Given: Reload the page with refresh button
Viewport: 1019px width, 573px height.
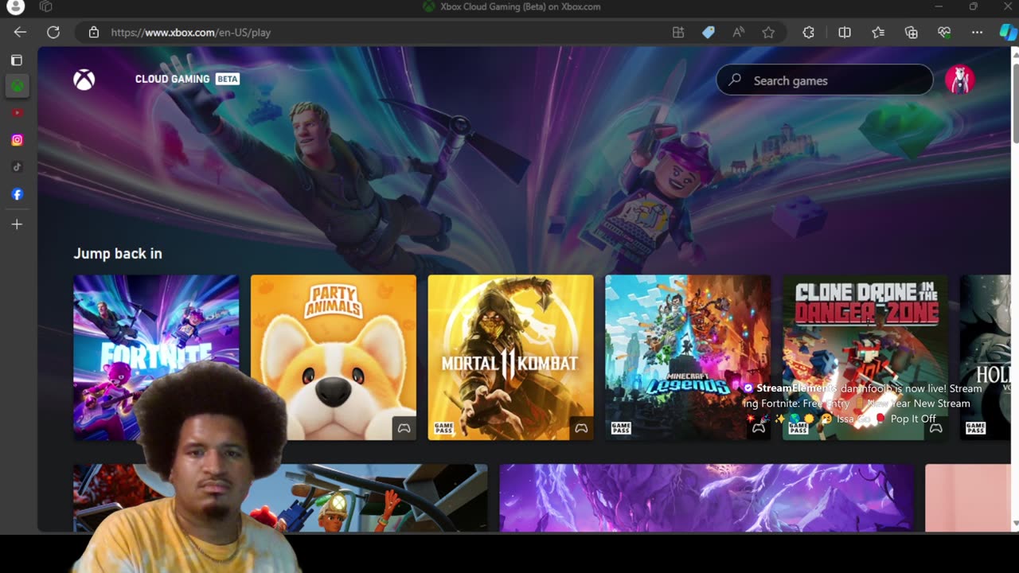Looking at the screenshot, I should click(53, 33).
